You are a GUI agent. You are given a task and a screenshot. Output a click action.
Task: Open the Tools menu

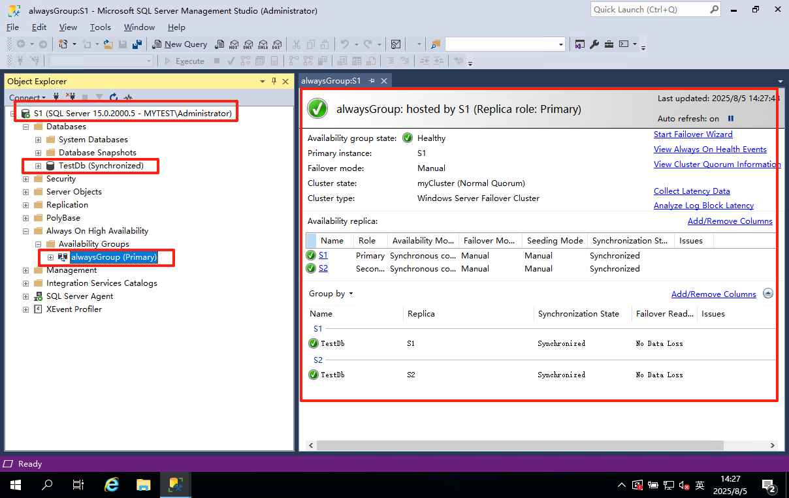[100, 27]
